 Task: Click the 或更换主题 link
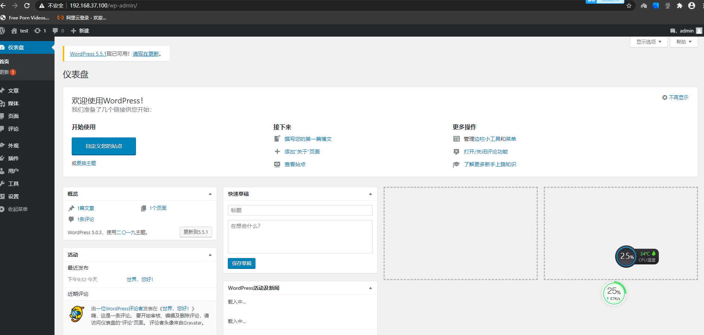pos(84,163)
